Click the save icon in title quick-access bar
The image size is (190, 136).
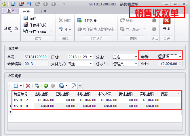tap(13, 4)
